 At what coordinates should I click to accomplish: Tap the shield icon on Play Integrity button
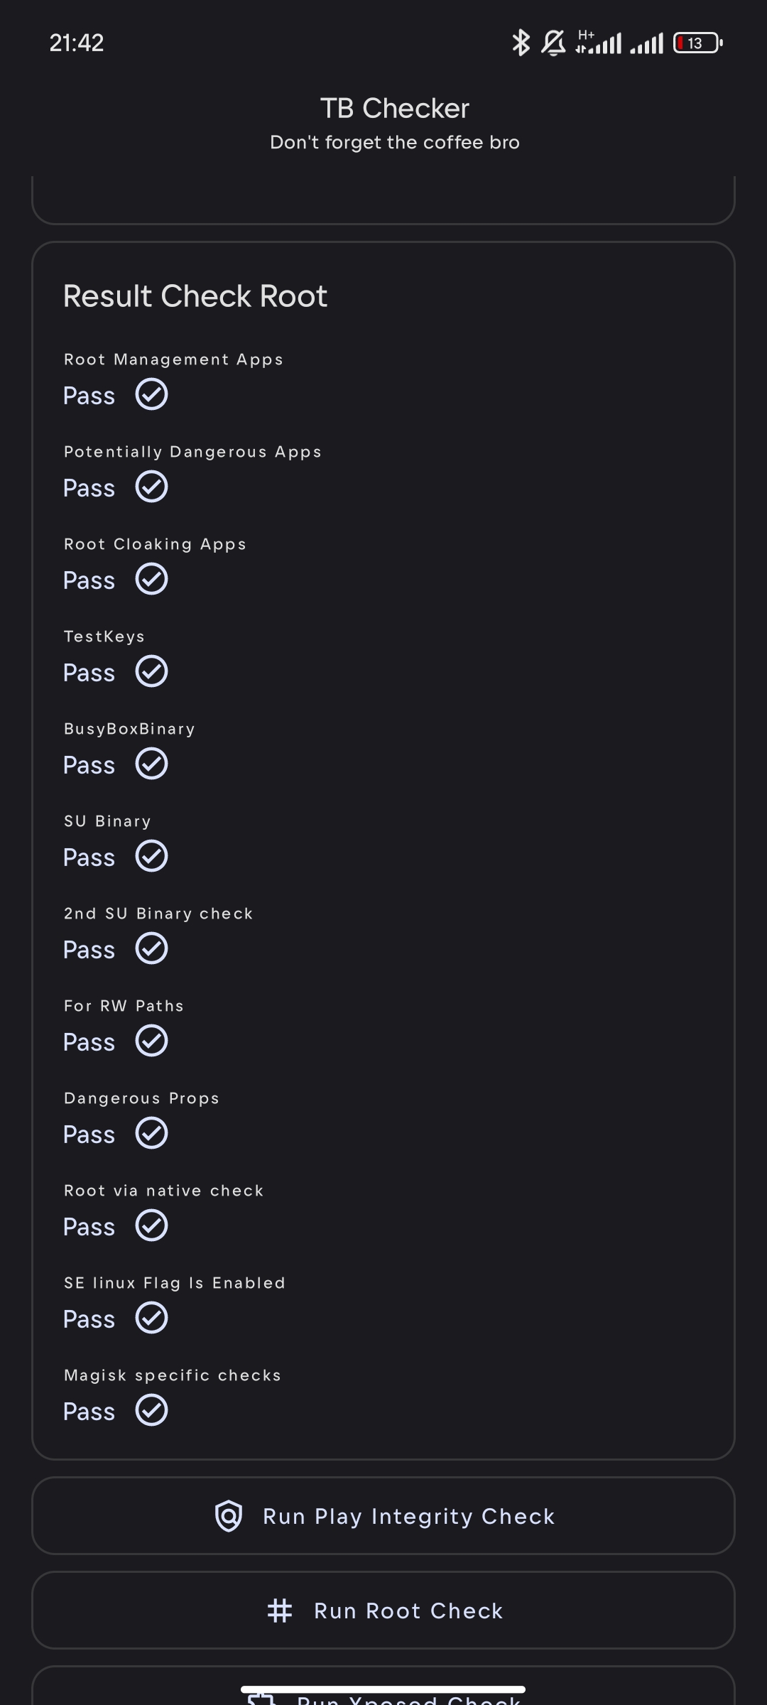[229, 1516]
